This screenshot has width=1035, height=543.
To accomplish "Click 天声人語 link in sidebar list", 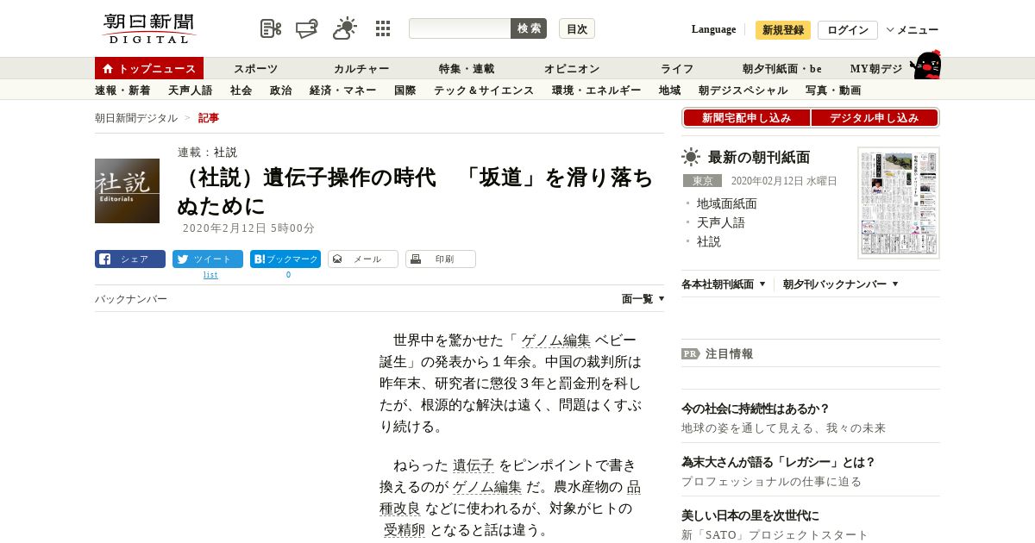I will click(x=721, y=222).
